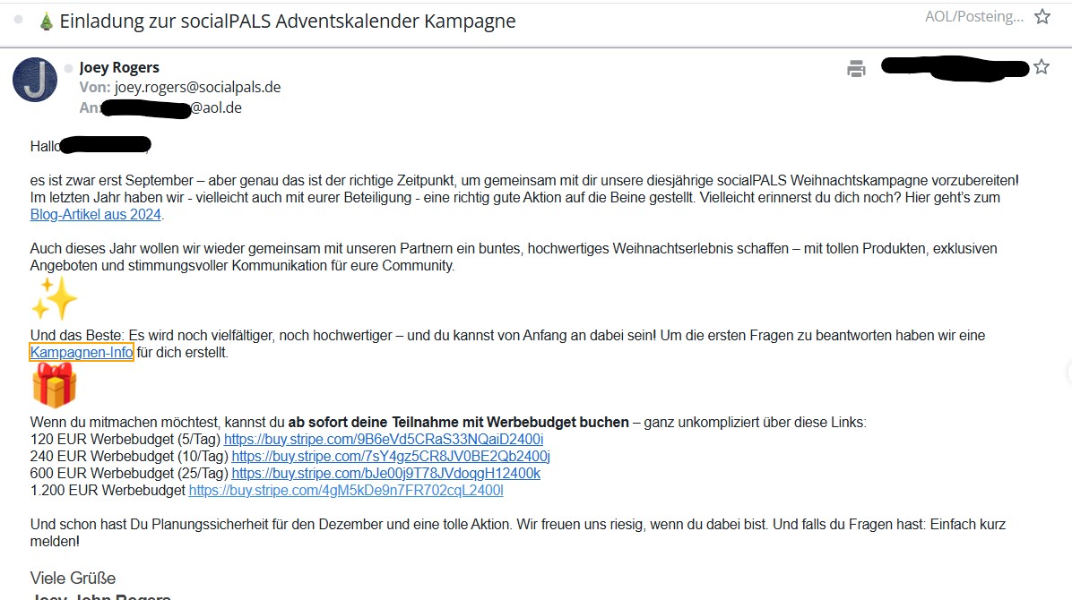The image size is (1072, 600).
Task: Click the address joey.rogers@socialpals.de
Action: (x=197, y=88)
